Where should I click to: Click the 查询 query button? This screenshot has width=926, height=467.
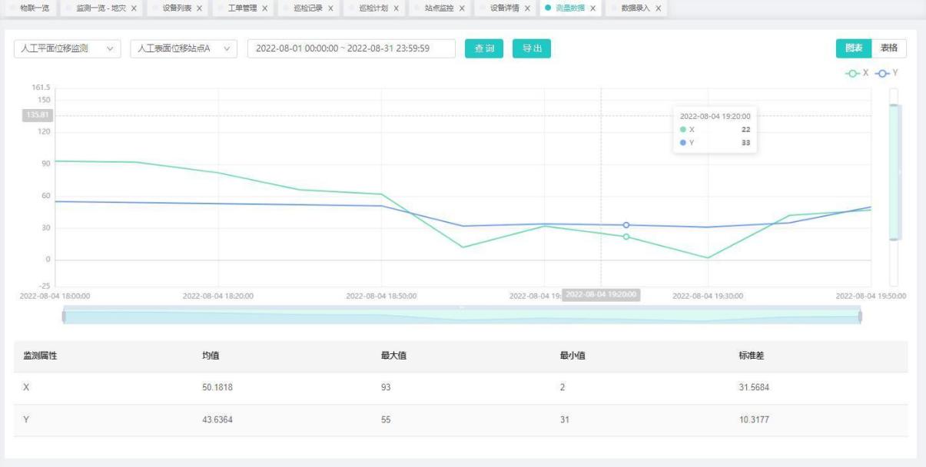click(484, 49)
